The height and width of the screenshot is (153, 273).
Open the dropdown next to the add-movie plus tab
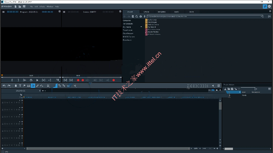[x=45, y=91]
